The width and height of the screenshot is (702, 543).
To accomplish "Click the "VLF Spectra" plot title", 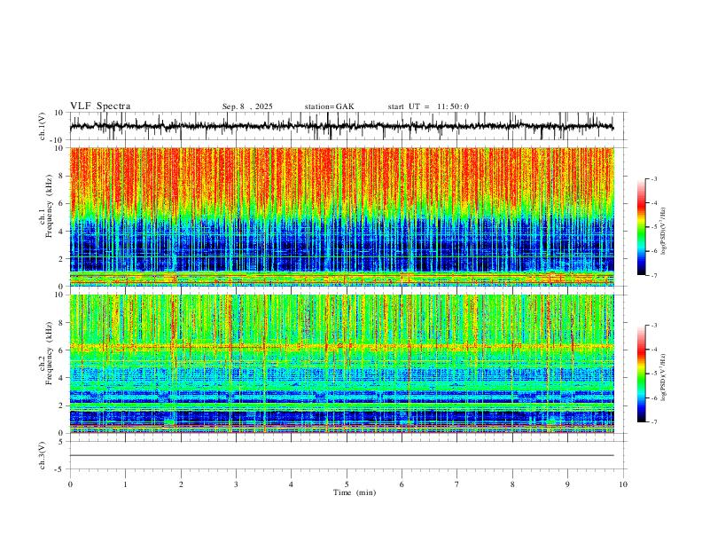I will click(x=100, y=106).
